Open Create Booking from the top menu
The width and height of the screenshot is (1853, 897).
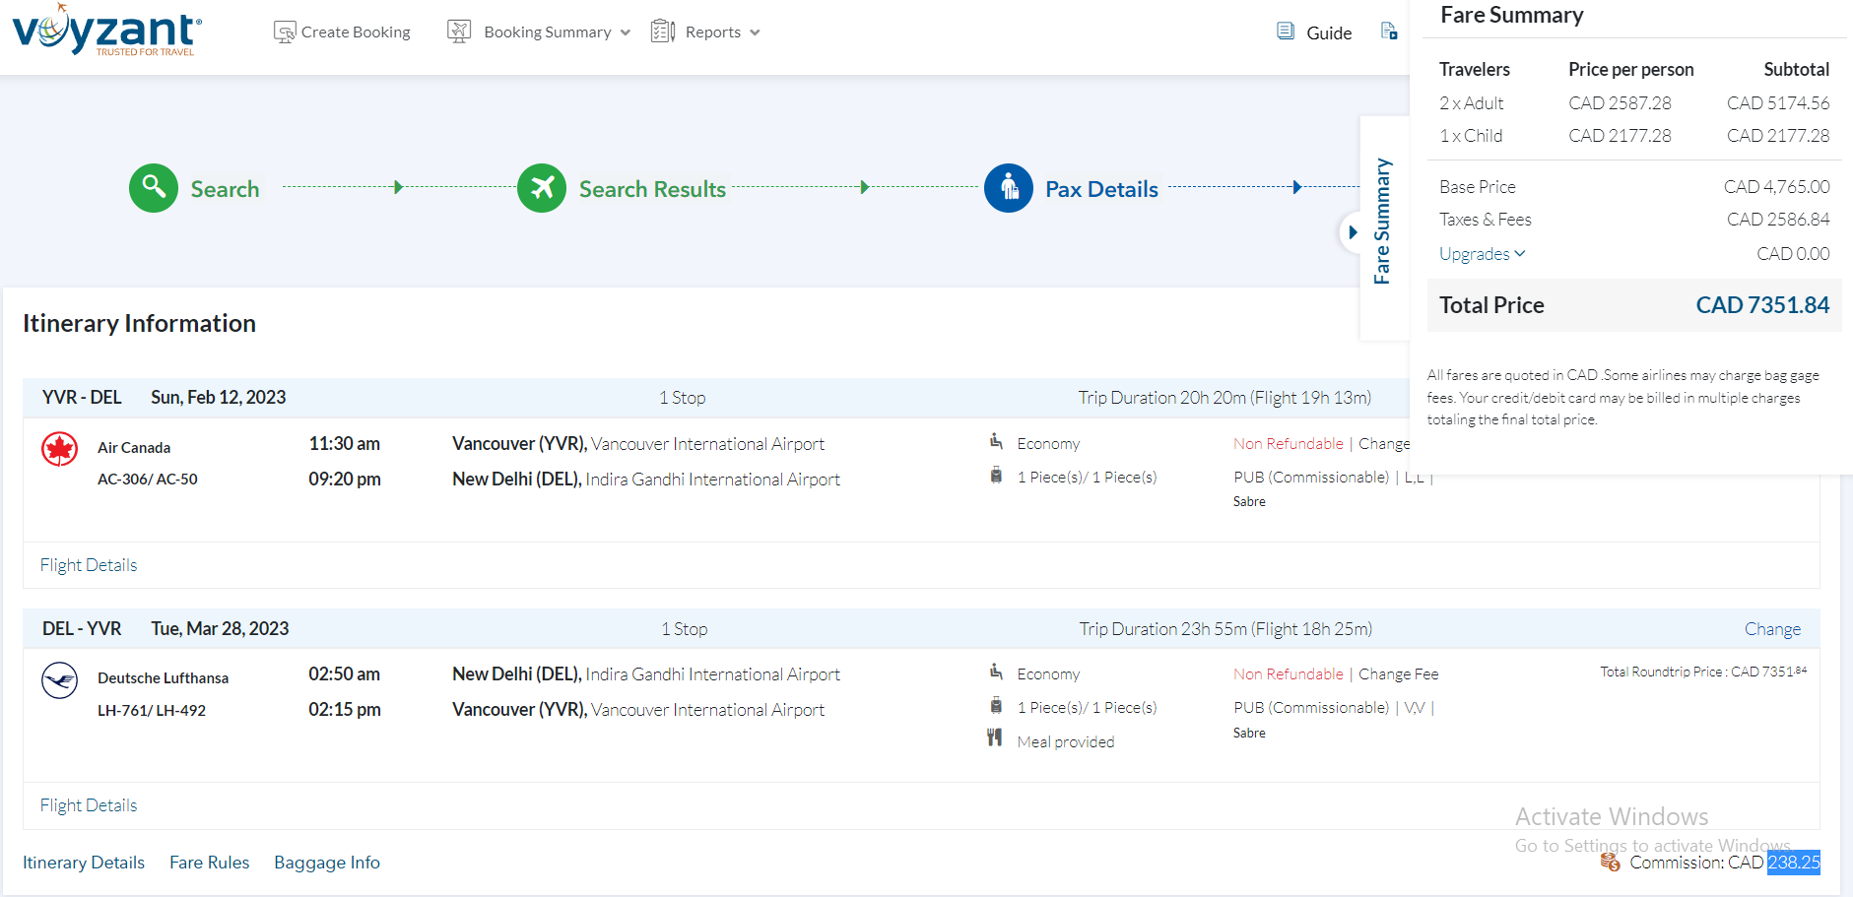click(343, 32)
